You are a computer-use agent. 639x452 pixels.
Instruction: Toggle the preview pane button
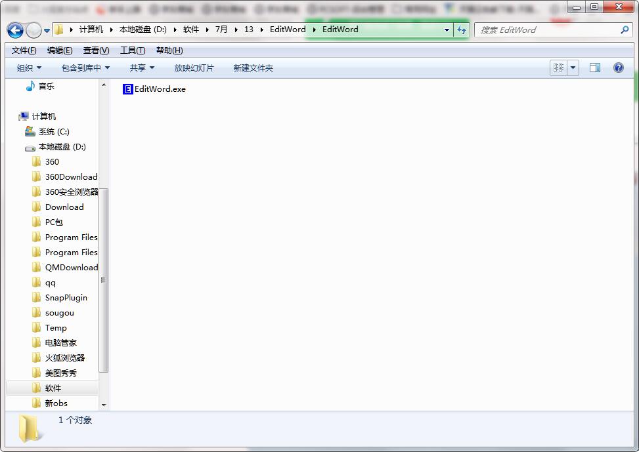[595, 68]
